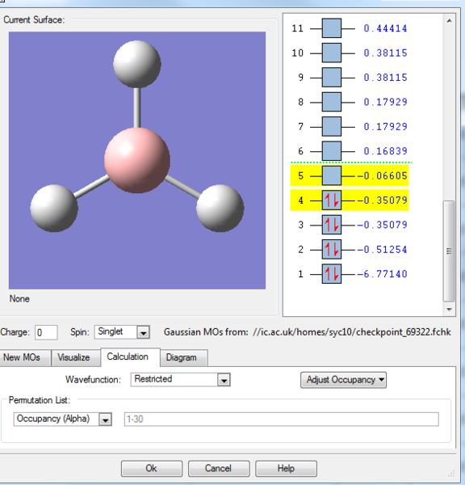Select LUMO energy -0.06605
Viewport: 465px width, 485px height.
[x=382, y=175]
